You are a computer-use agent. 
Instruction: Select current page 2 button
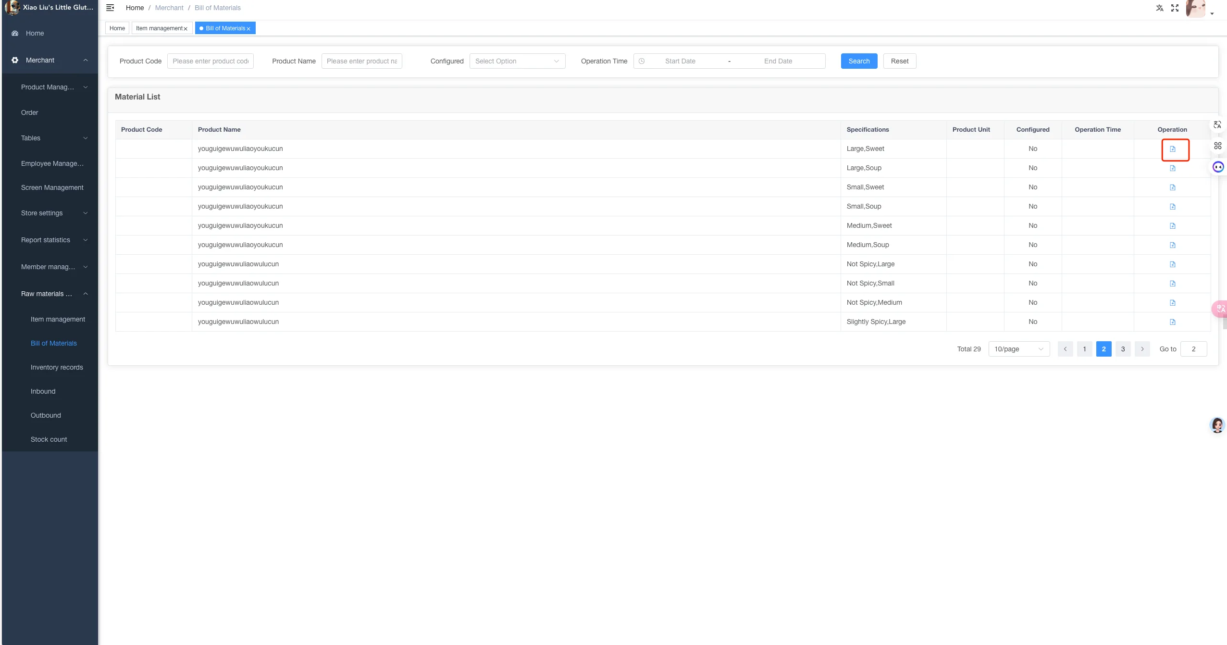(x=1103, y=349)
